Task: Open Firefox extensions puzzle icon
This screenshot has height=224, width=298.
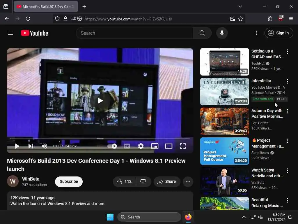Action: (x=270, y=19)
